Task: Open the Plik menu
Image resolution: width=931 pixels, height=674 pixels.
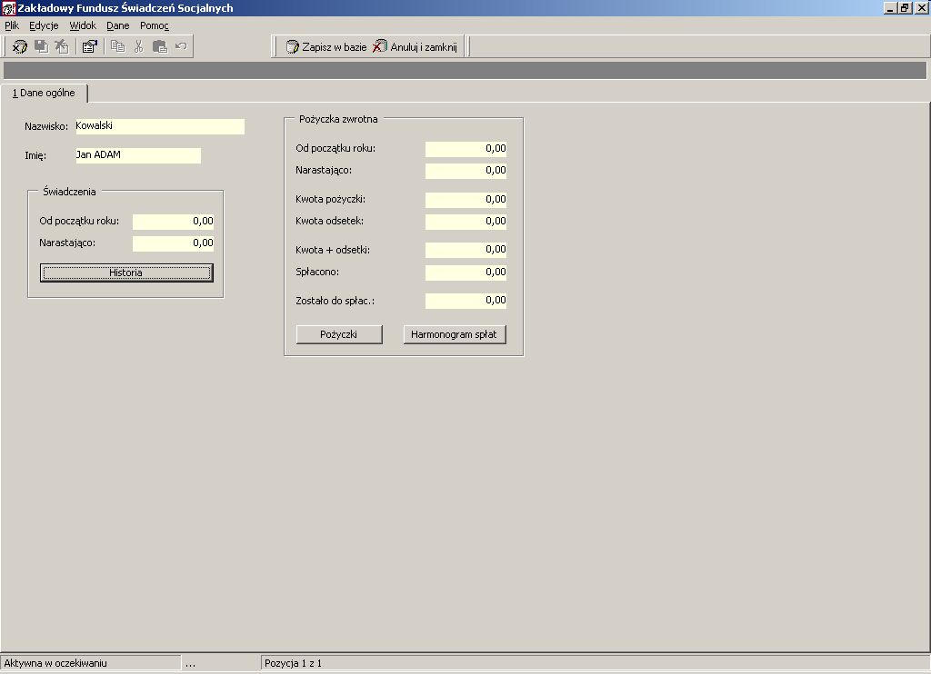Action: pos(12,25)
